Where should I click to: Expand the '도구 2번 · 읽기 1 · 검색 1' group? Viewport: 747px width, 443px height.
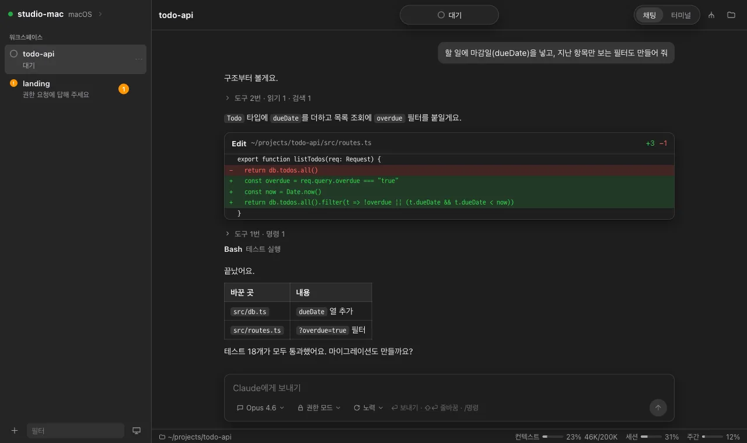tap(268, 98)
